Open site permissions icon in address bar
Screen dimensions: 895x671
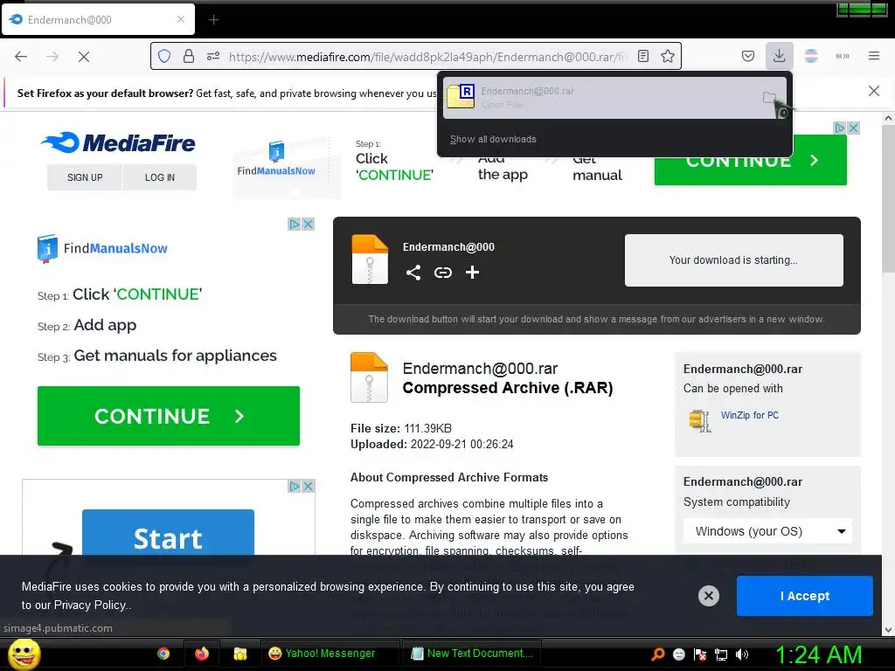[x=213, y=56]
